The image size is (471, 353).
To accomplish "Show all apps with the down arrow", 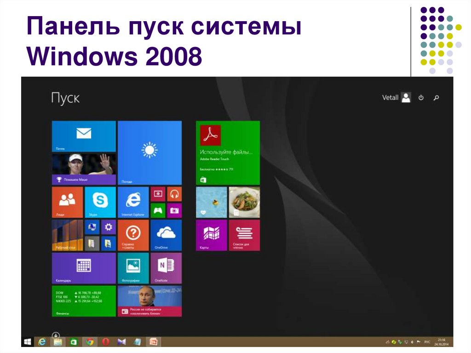I will (56, 335).
